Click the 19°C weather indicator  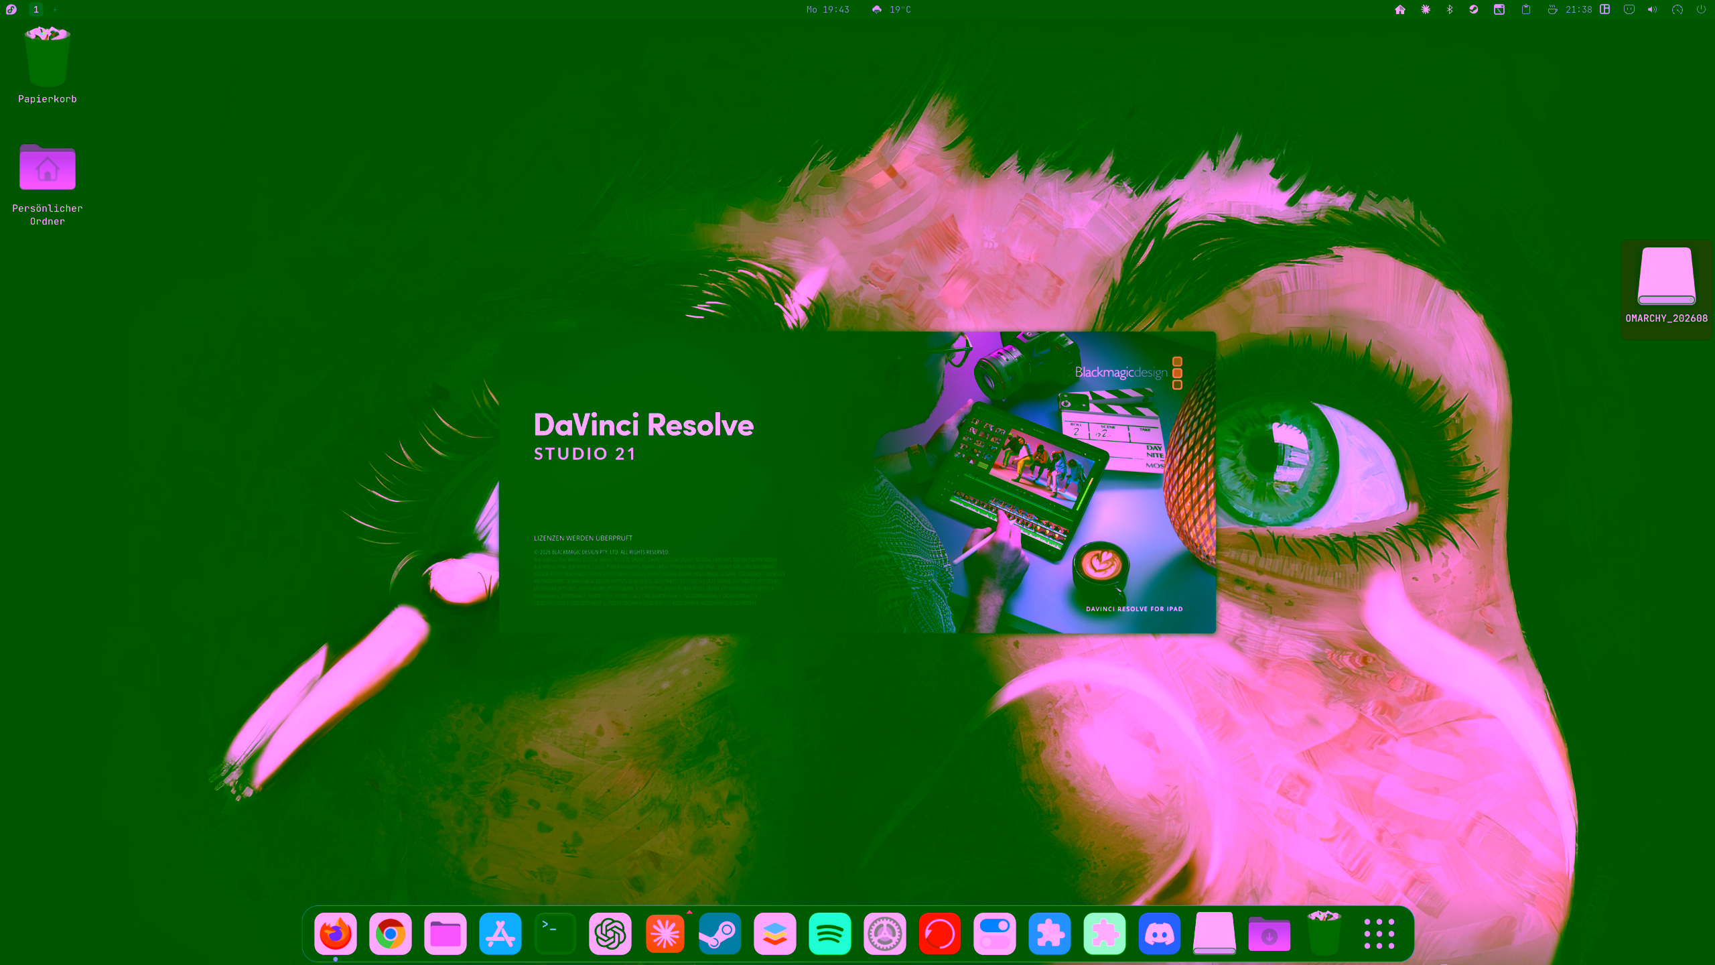pos(892,9)
